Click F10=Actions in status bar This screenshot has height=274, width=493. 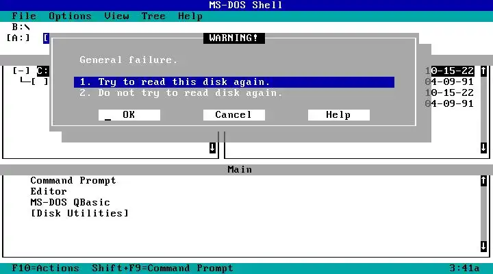click(45, 269)
